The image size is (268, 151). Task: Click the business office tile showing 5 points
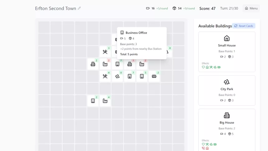point(142,76)
